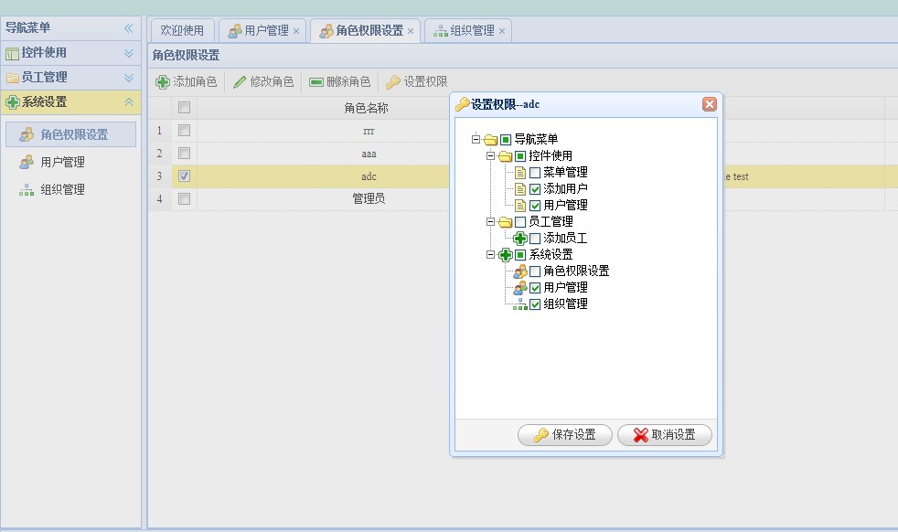This screenshot has height=532, width=898.
Task: Check the checkbox for role 管理员
Action: coord(184,198)
